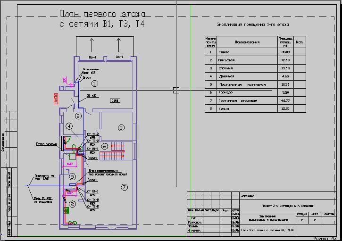
Task: Select room marker 6 beside the staircase
Action: pos(105,146)
